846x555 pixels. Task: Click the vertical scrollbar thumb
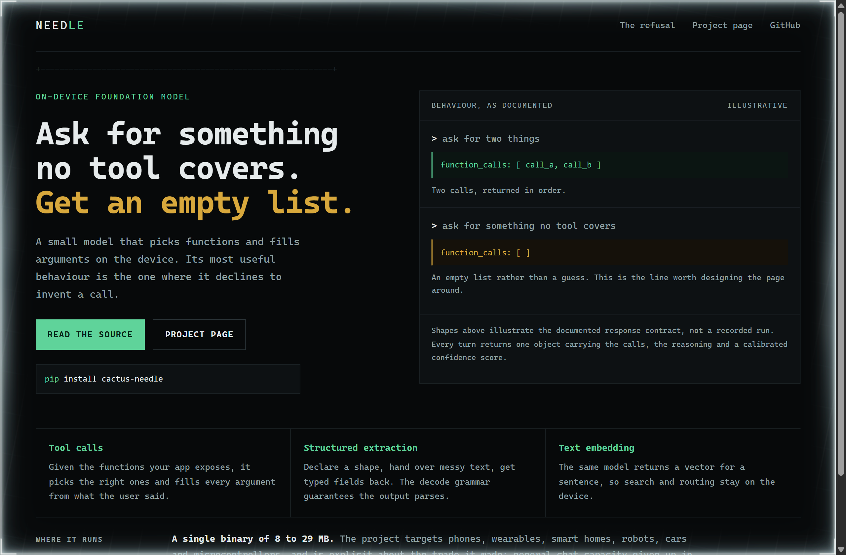coord(840,243)
